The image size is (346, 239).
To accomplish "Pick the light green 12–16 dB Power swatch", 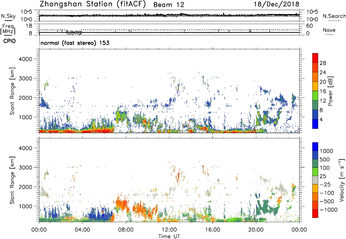I will [315, 95].
